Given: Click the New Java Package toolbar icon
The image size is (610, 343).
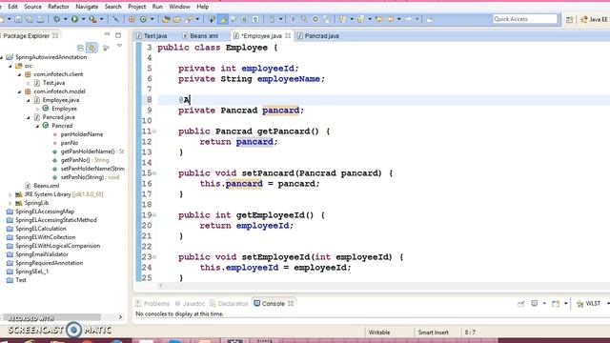Looking at the screenshot, I should 132,19.
